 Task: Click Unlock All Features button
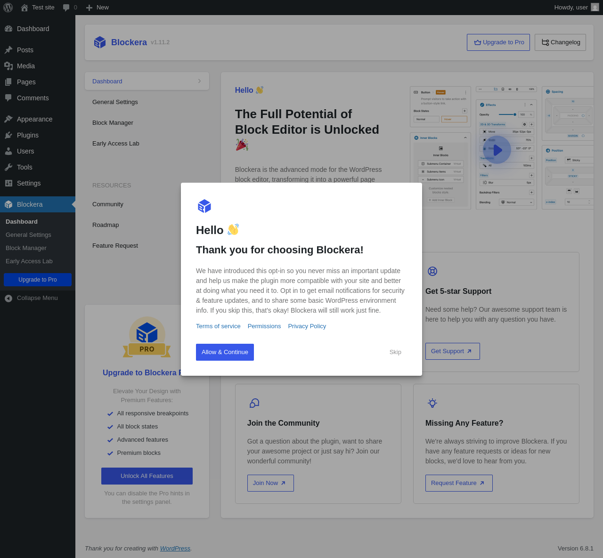pos(147,476)
